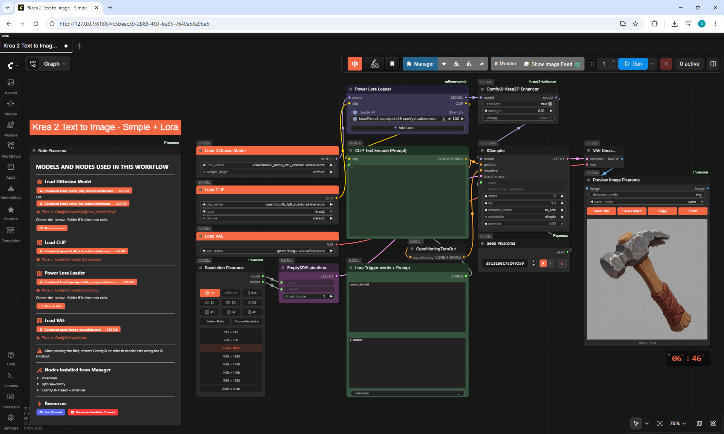724x434 pixels.
Task: Open the sampler_name selector in KSampler
Action: pyautogui.click(x=524, y=210)
